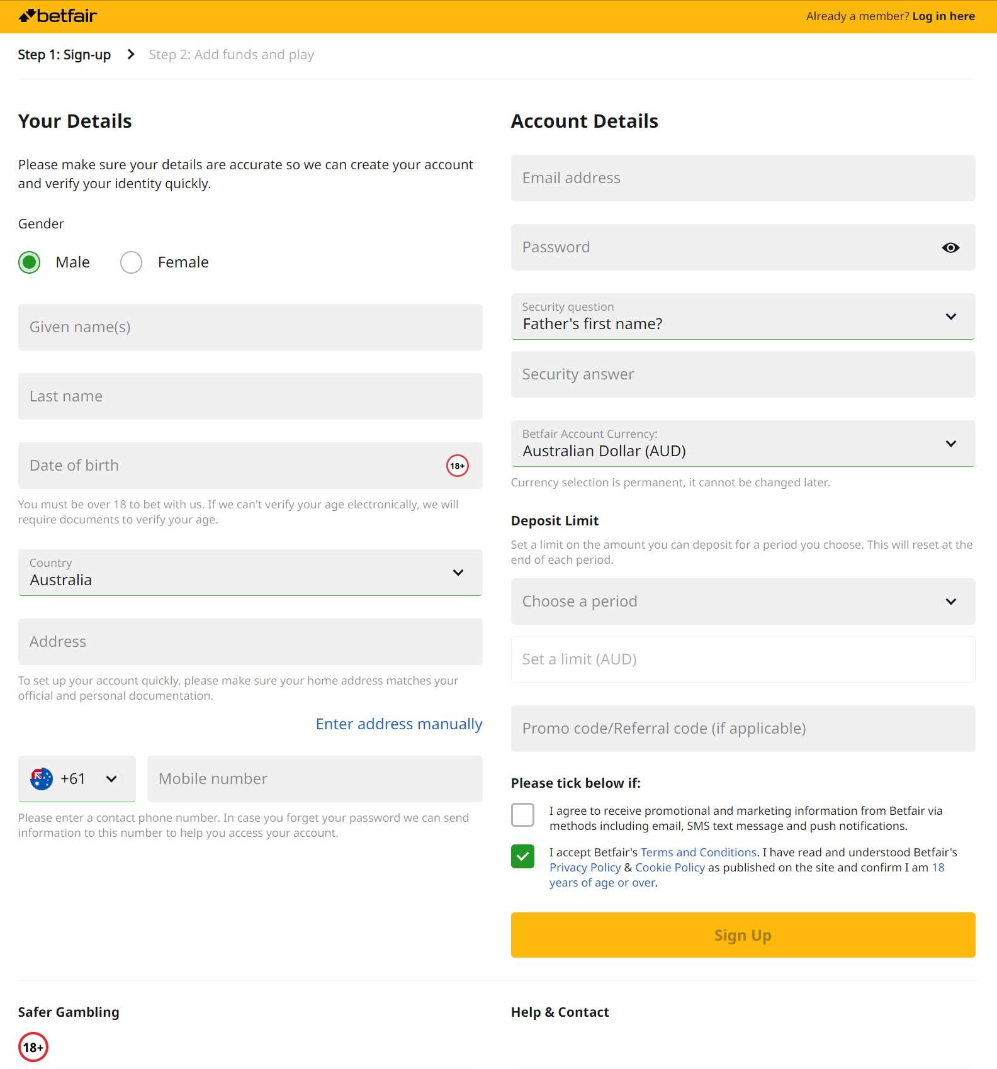This screenshot has height=1069, width=997.
Task: Open the Enter address manually link
Action: click(x=399, y=724)
